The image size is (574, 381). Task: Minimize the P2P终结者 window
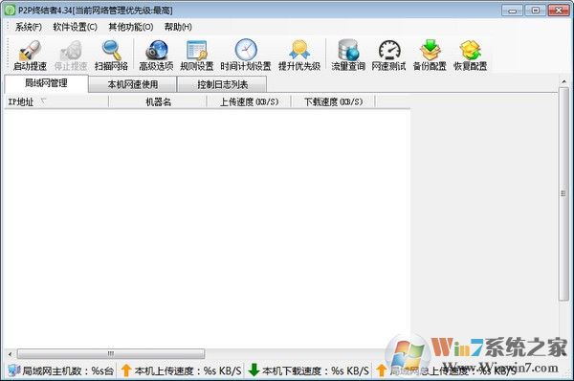[512, 11]
